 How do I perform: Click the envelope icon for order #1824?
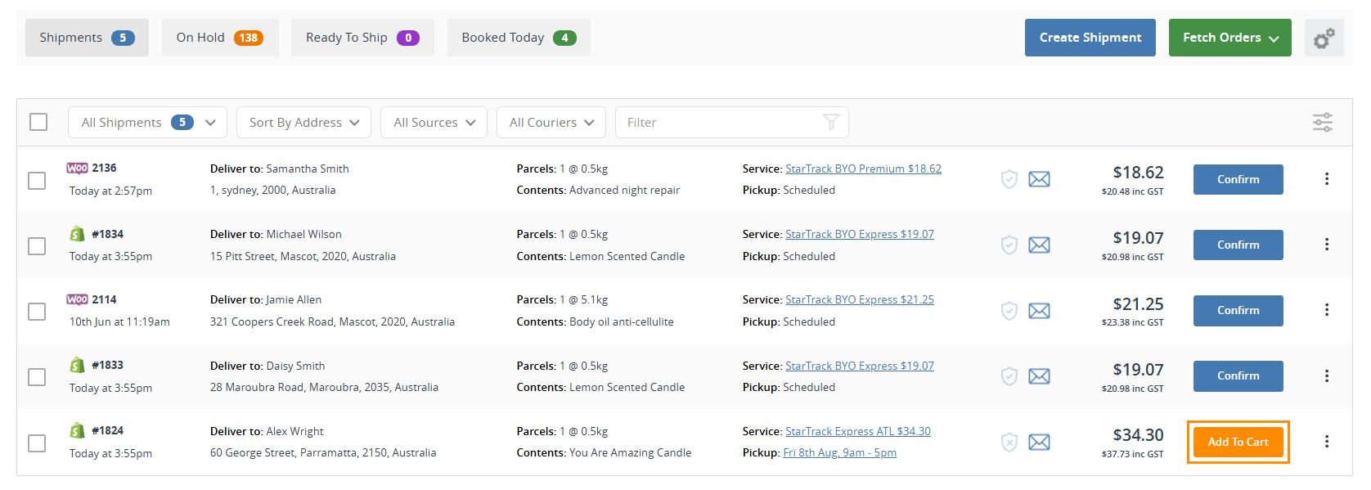[x=1039, y=443]
